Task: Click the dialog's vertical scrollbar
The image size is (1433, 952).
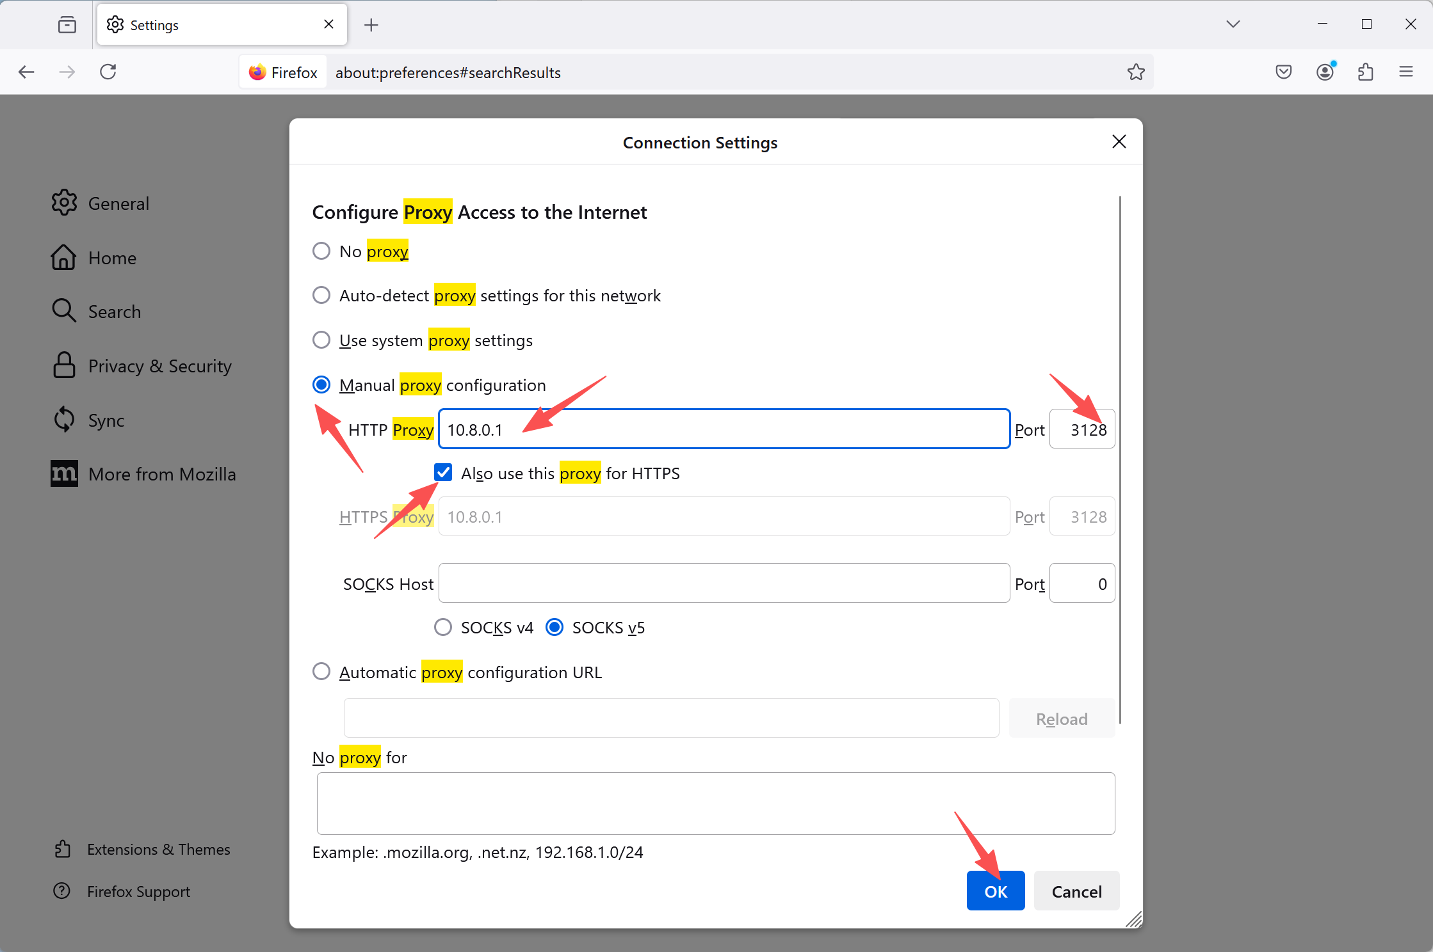Action: click(1120, 461)
